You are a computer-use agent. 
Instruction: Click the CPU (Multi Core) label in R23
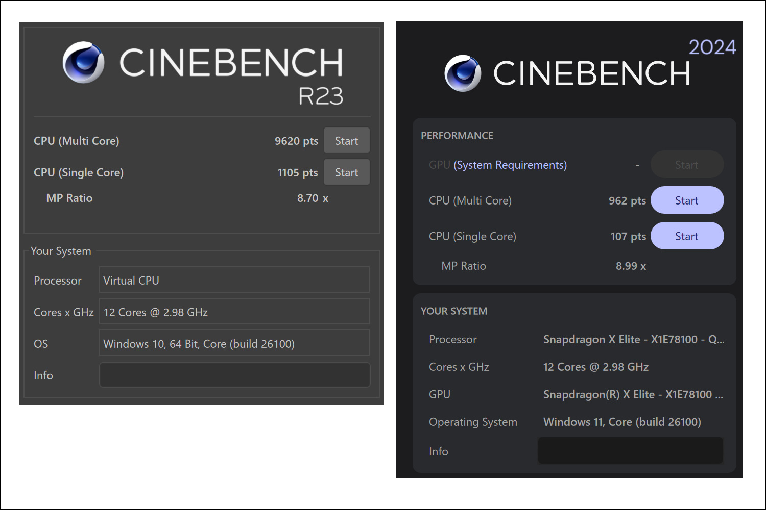tap(77, 141)
